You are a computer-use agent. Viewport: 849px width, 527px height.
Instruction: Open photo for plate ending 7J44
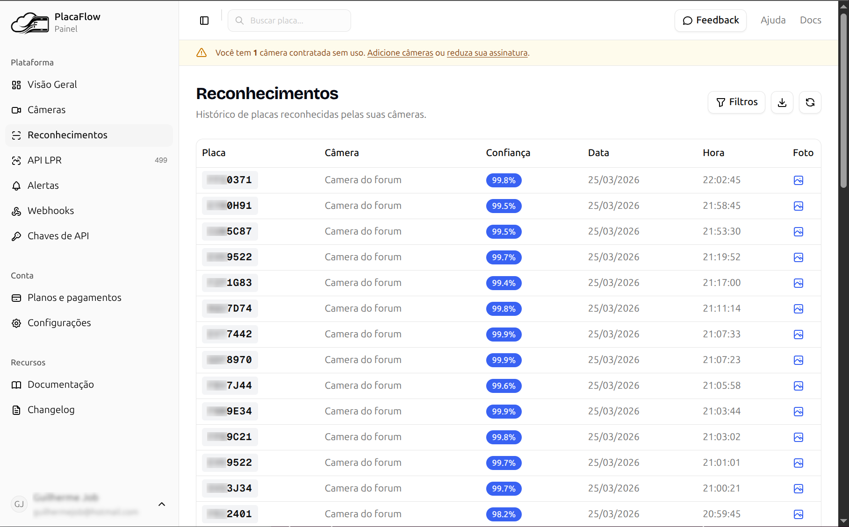[798, 386]
